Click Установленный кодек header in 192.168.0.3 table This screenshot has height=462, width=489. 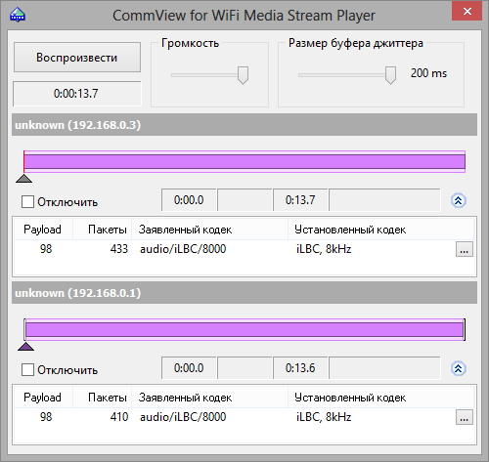380,230
